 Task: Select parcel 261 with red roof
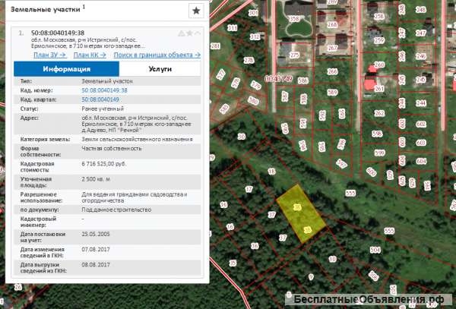[x=379, y=89]
